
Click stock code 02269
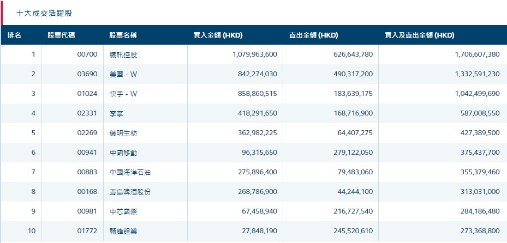point(87,133)
